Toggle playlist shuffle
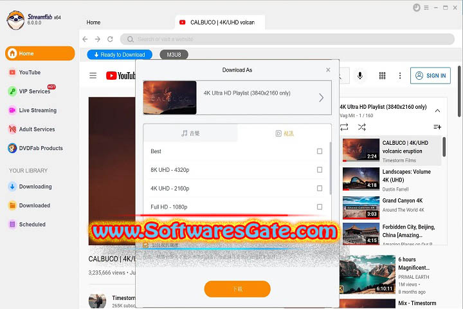The image size is (463, 309). (361, 127)
